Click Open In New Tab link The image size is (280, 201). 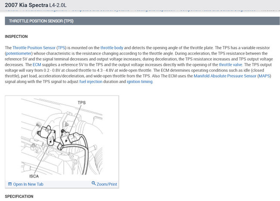[x=28, y=184]
